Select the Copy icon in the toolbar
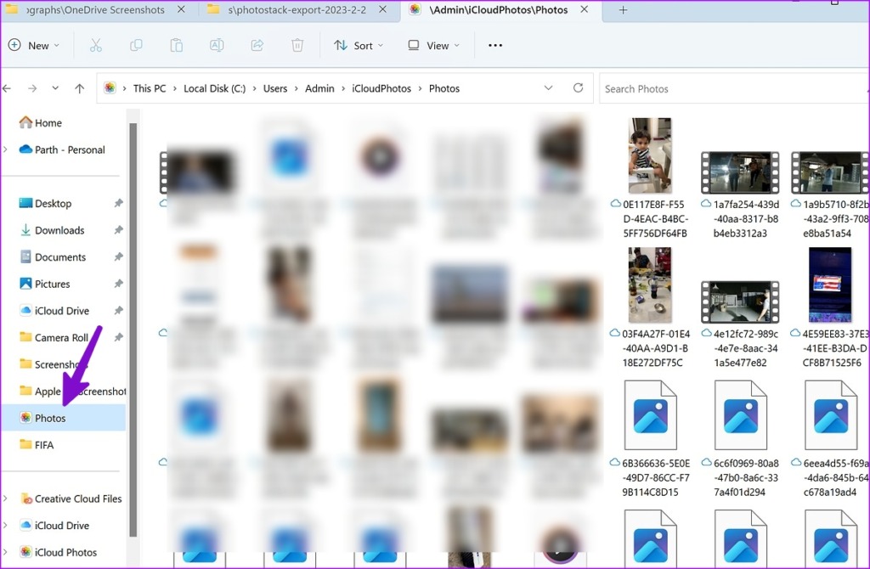The width and height of the screenshot is (870, 569). point(136,45)
